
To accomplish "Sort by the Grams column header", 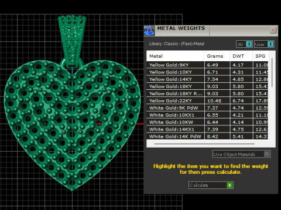I will point(217,56).
